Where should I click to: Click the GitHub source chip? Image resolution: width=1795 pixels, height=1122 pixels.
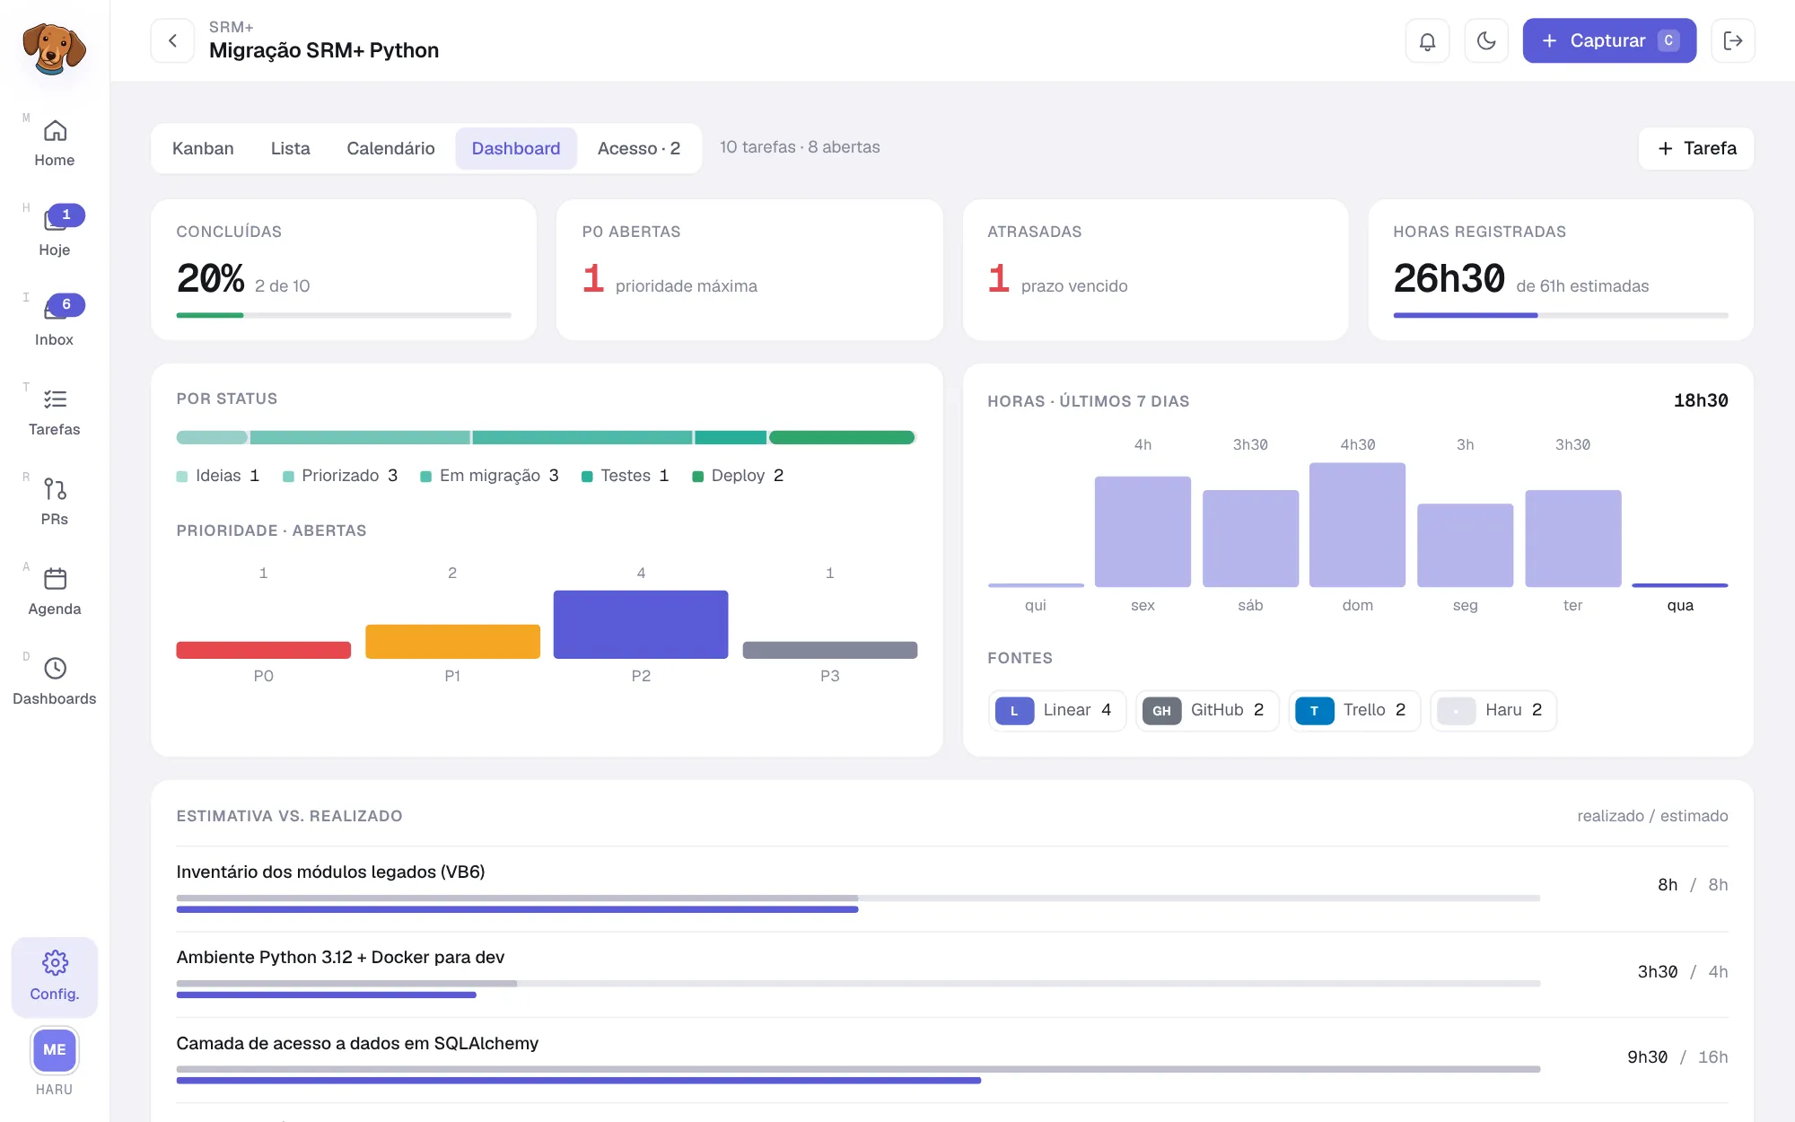pyautogui.click(x=1207, y=710)
